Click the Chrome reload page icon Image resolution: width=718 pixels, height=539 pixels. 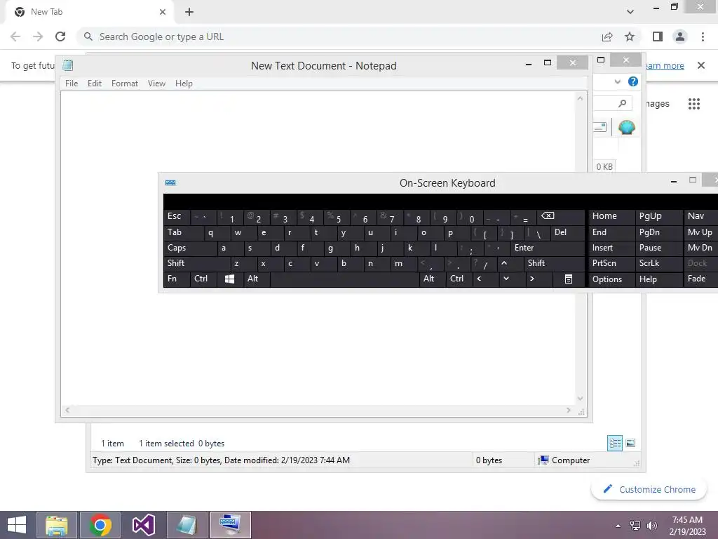pos(60,36)
